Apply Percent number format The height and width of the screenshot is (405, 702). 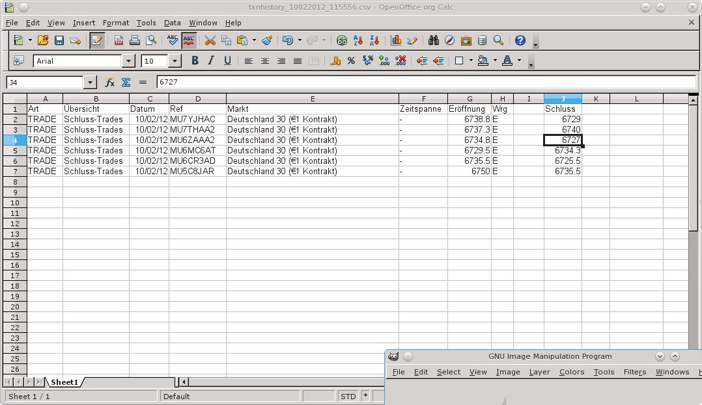352,61
